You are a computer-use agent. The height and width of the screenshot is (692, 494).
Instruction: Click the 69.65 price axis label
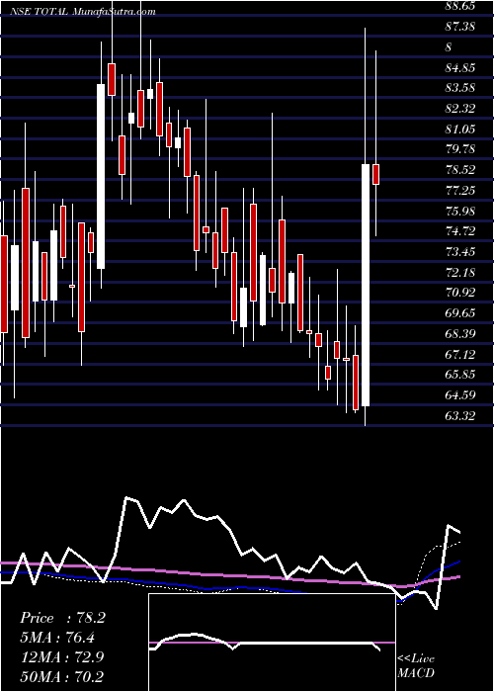tap(460, 313)
